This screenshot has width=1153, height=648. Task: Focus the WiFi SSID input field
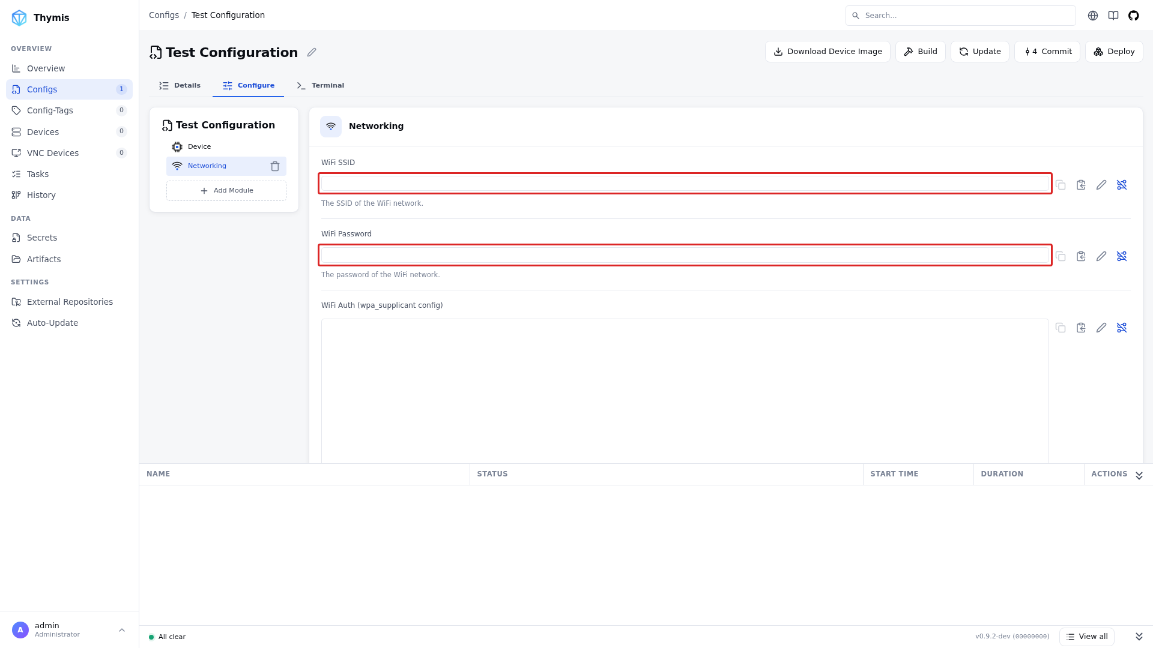(x=685, y=184)
